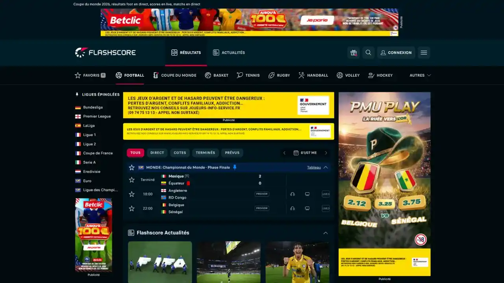Open Eredivisie from pinned leagues
Image resolution: width=504 pixels, height=283 pixels.
point(92,172)
